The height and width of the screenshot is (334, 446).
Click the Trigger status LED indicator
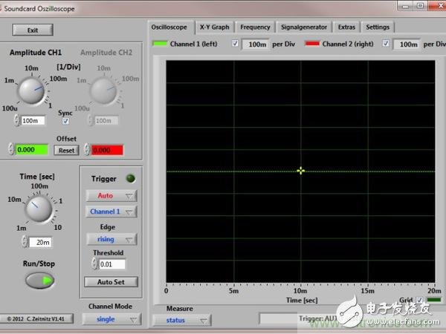coord(131,179)
